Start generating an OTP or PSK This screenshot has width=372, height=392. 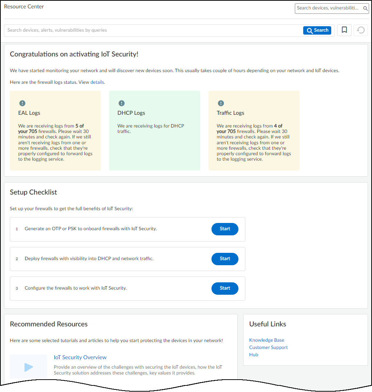(x=225, y=229)
